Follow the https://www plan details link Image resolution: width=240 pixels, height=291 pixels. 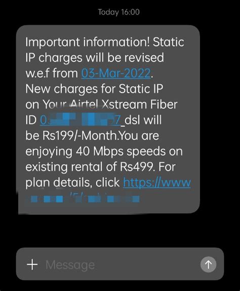tap(157, 182)
